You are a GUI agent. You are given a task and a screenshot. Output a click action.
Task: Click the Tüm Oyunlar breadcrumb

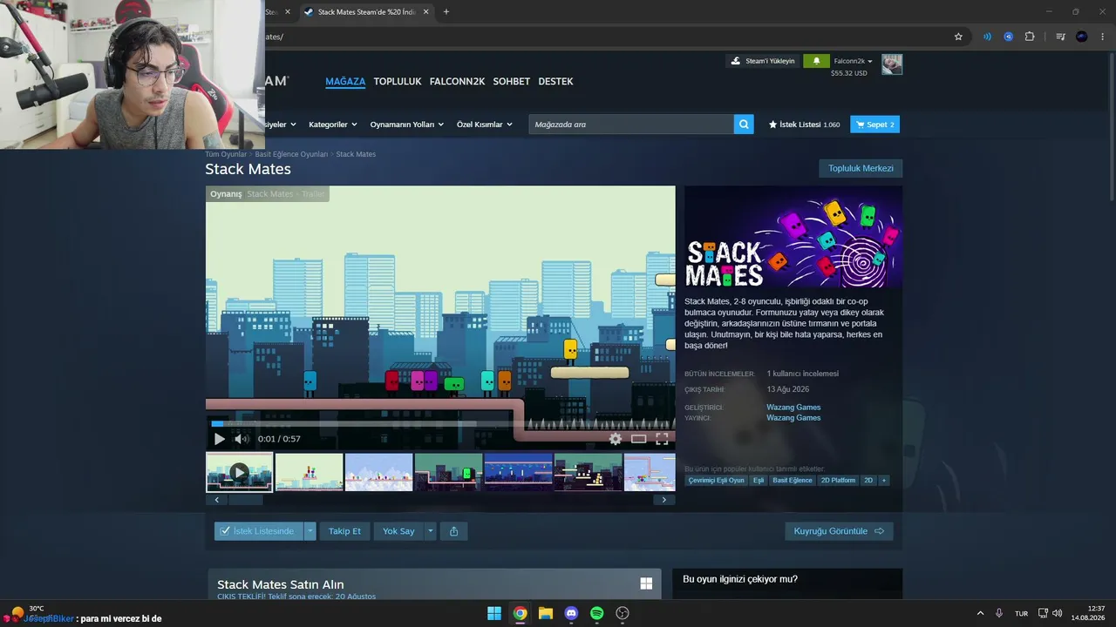coord(226,154)
